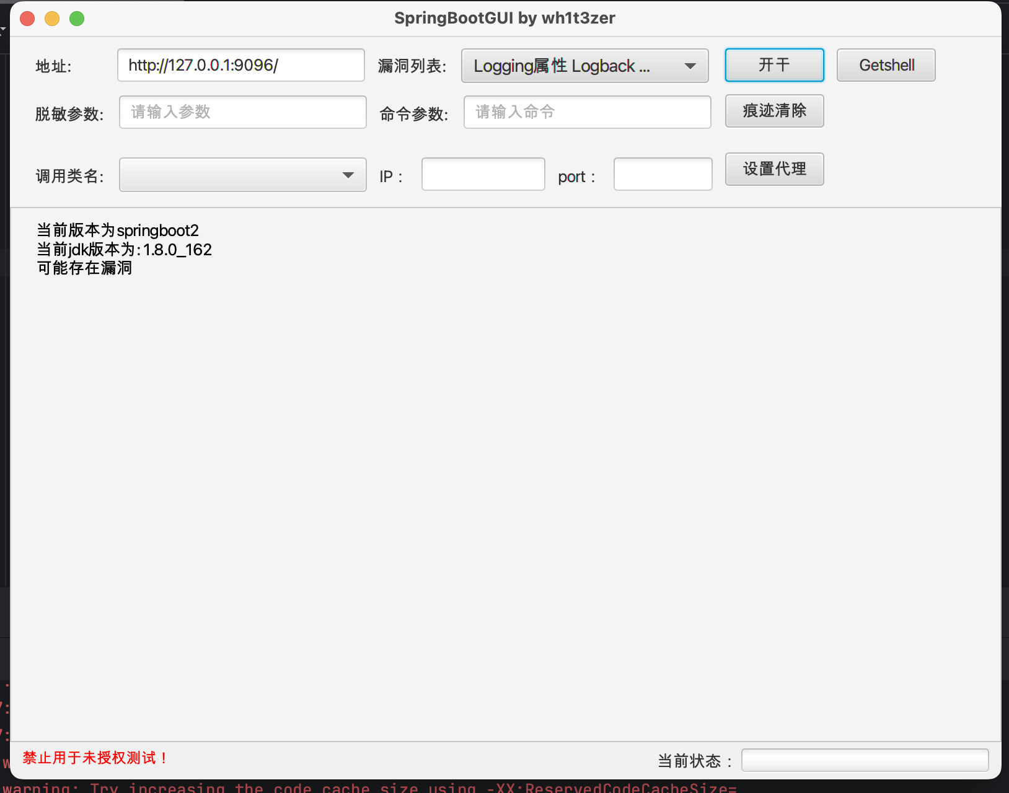The image size is (1009, 793).
Task: Click the 地址 URL input field
Action: click(241, 65)
